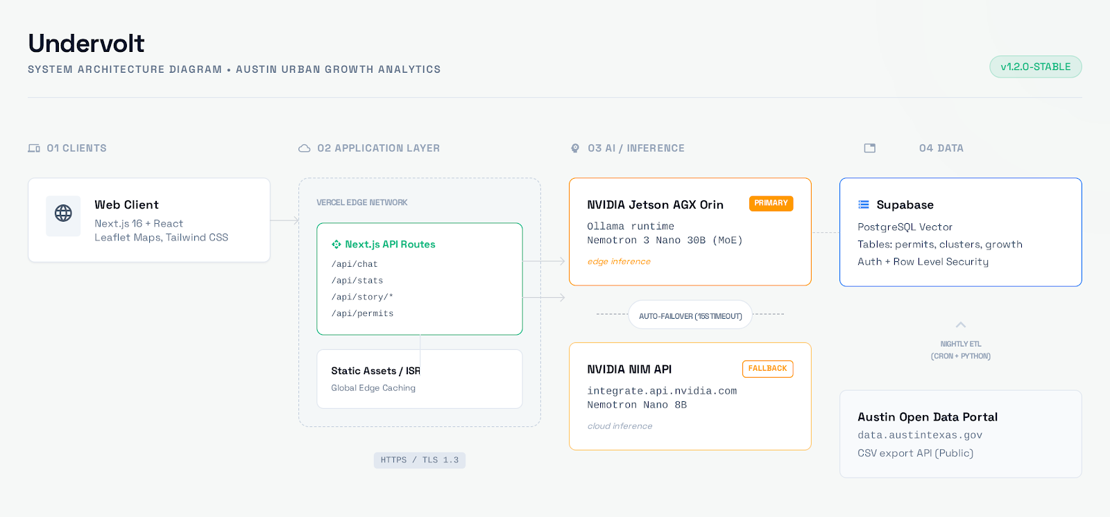This screenshot has height=517, width=1110.
Task: Click the Supabase database list icon
Action: coord(864,204)
